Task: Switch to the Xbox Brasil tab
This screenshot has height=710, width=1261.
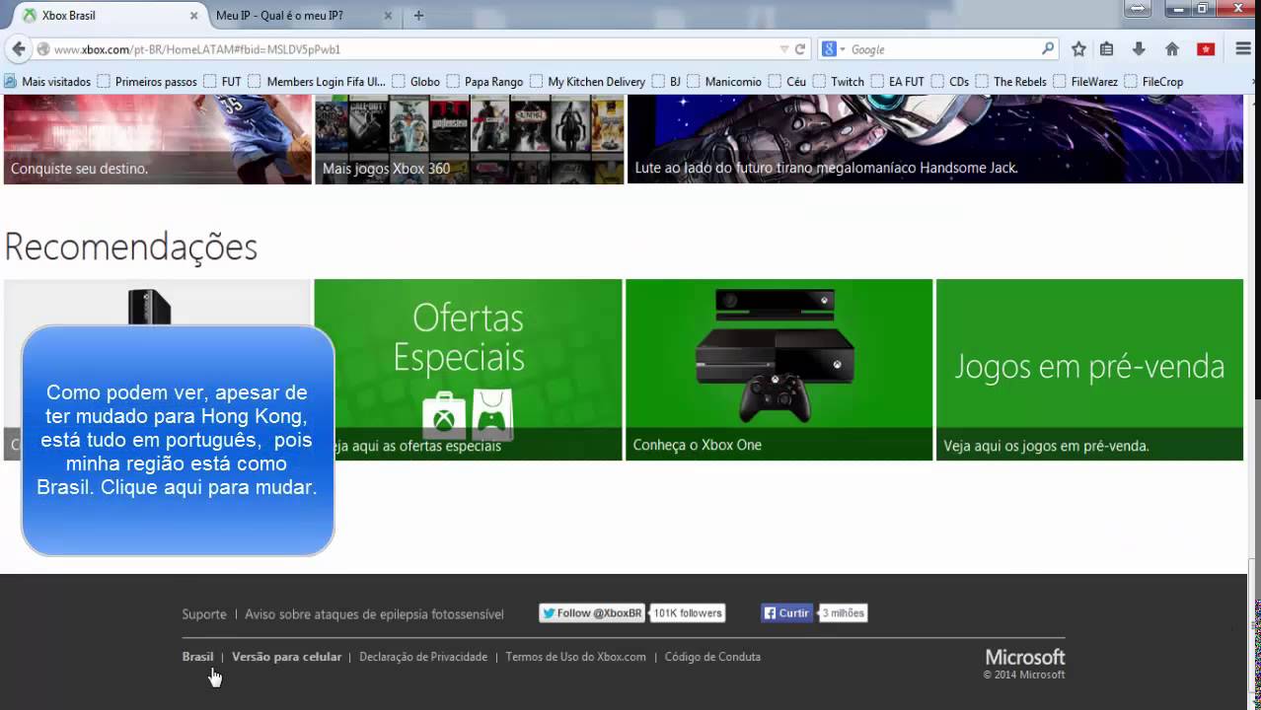Action: pos(109,16)
